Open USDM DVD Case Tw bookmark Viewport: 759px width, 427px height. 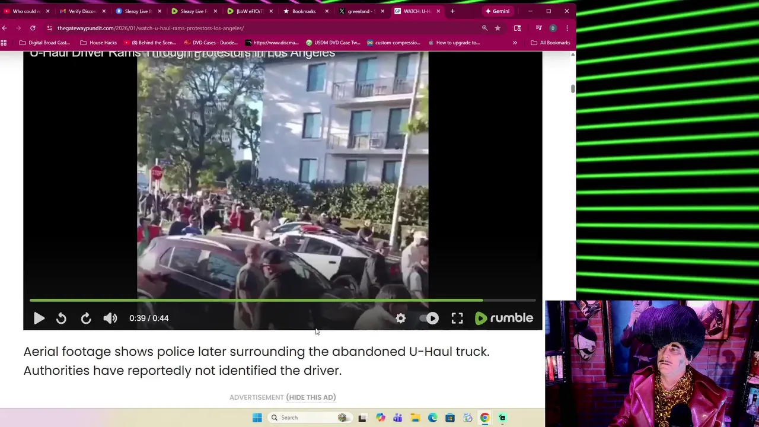pos(333,43)
